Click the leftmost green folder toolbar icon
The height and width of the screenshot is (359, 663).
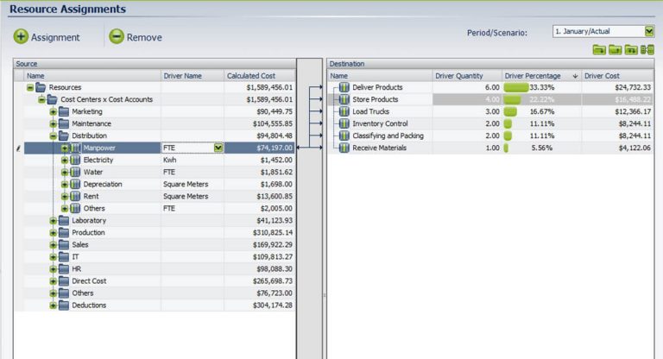[x=599, y=50]
